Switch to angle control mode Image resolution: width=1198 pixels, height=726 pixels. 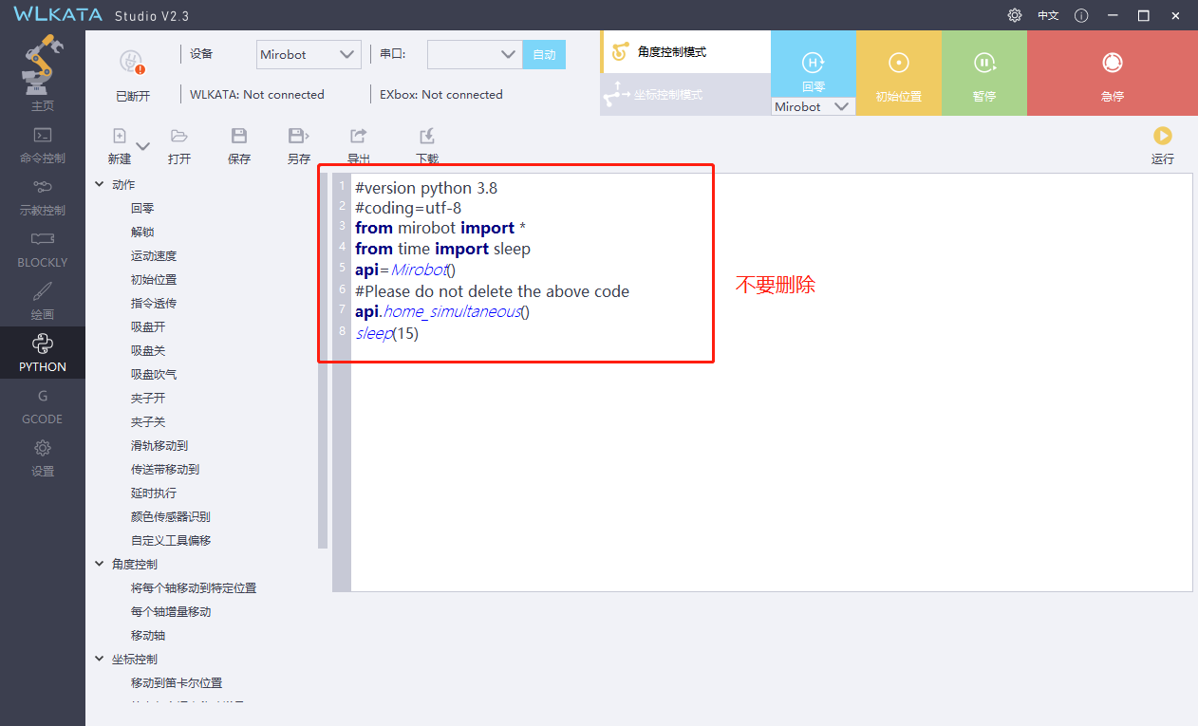(684, 52)
